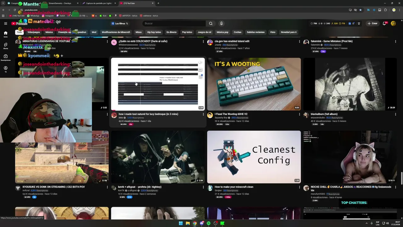Reload the page
This screenshot has width=403, height=227.
[x=14, y=10]
